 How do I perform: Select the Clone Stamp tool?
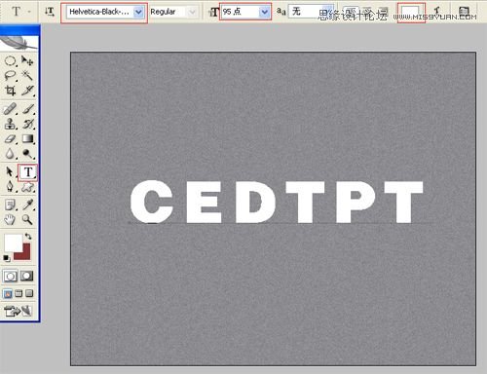pyautogui.click(x=11, y=124)
